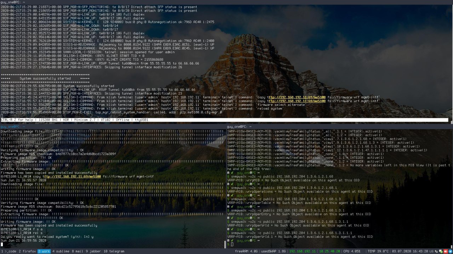Click the '0/ME5100:L1_AR1# rel s' line
This screenshot has width=453, height=254.
click(x=21, y=233)
